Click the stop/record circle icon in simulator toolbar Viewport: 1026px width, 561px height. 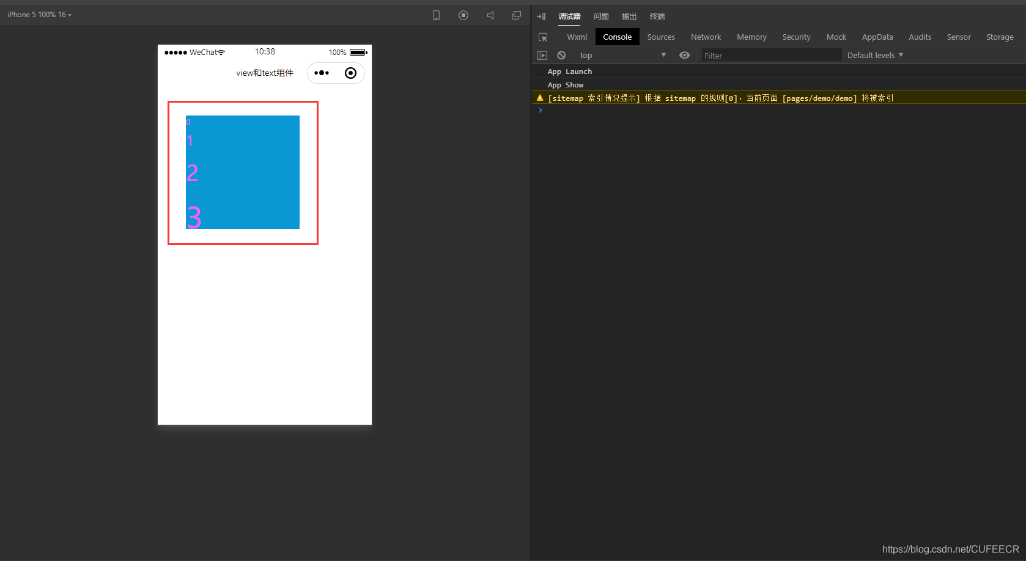(463, 15)
